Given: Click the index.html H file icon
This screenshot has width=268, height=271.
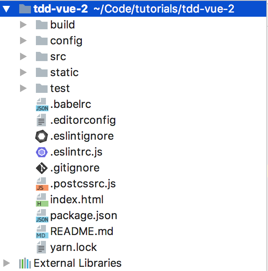Looking at the screenshot, I should click(x=42, y=200).
